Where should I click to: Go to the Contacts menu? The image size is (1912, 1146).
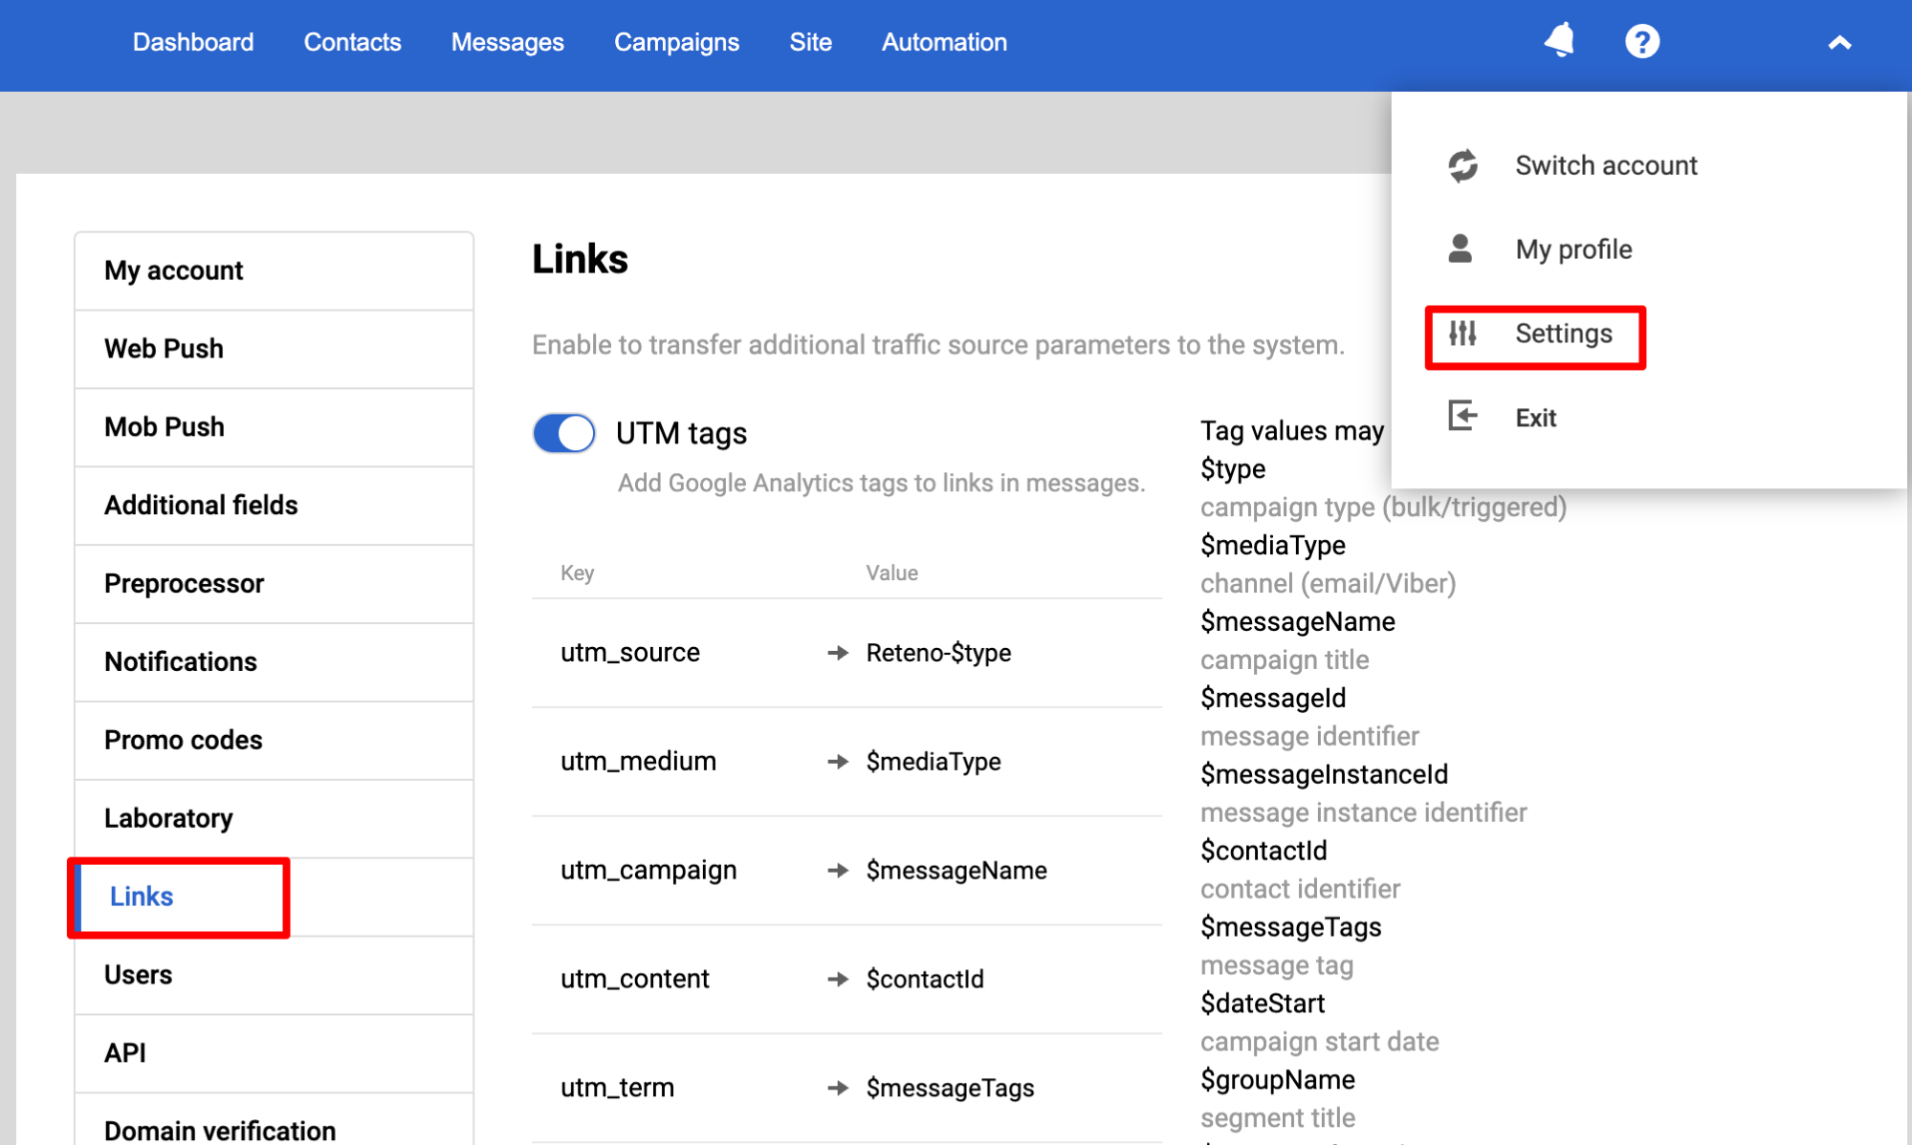pos(352,42)
